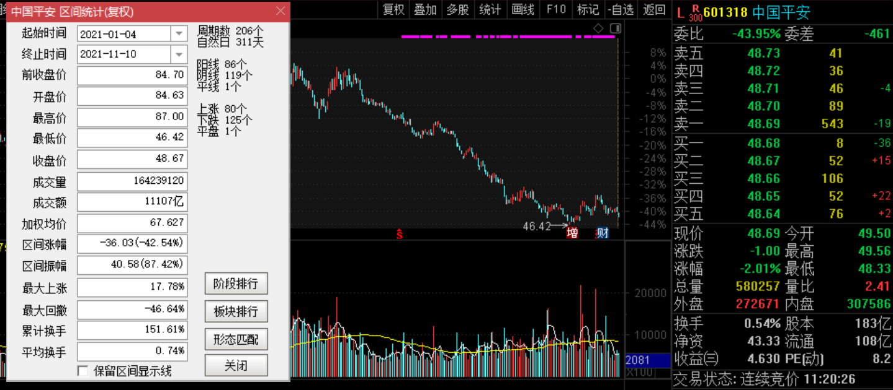Click the 最高价 value field
The height and width of the screenshot is (390, 893).
132,116
